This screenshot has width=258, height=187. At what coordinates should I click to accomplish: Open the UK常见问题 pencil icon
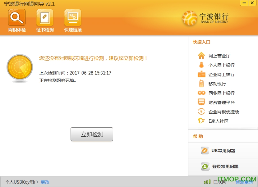coord(205,151)
